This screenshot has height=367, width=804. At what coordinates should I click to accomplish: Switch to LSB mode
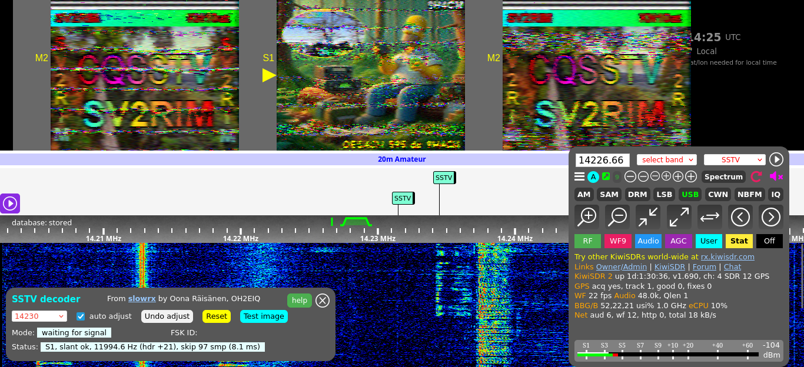pyautogui.click(x=664, y=194)
